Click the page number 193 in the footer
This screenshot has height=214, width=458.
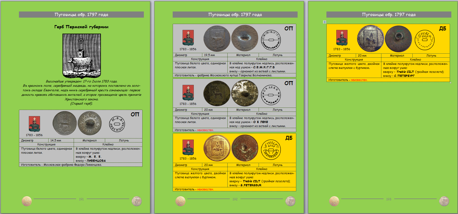[x=389, y=199]
